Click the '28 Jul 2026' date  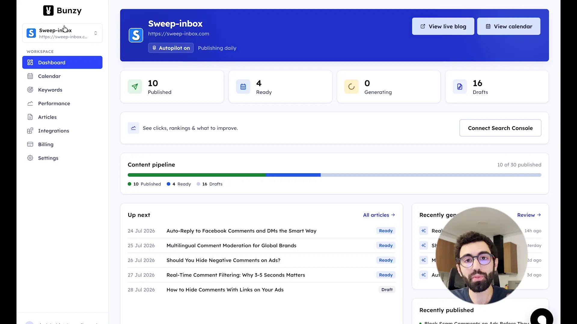(141, 290)
